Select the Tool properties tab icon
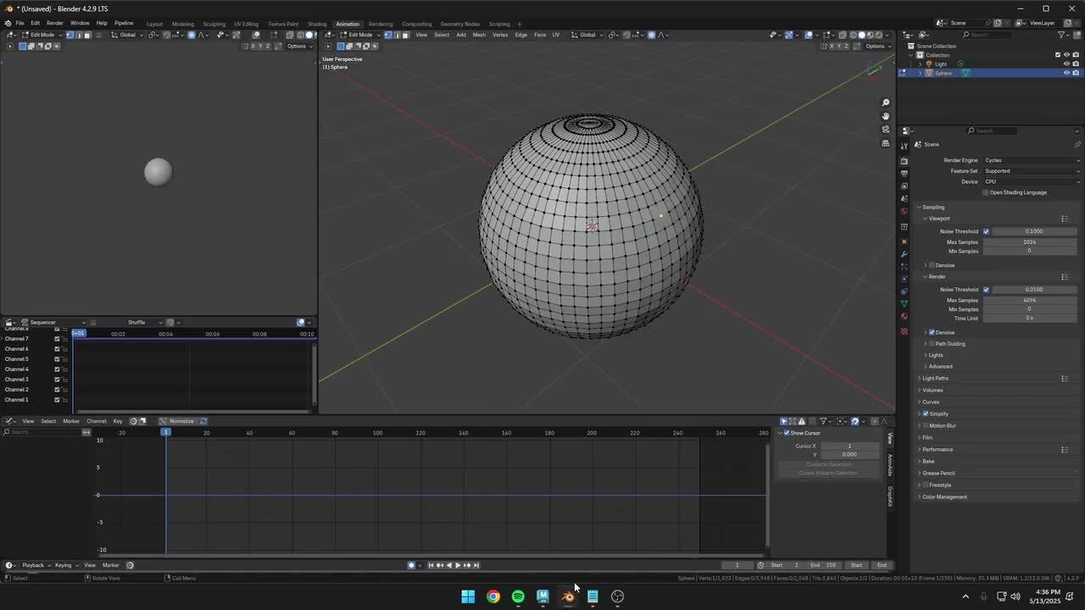 click(x=904, y=147)
